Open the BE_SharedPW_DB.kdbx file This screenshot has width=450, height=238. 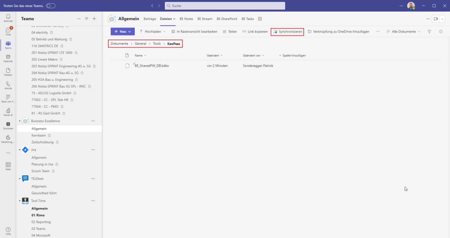pos(152,66)
